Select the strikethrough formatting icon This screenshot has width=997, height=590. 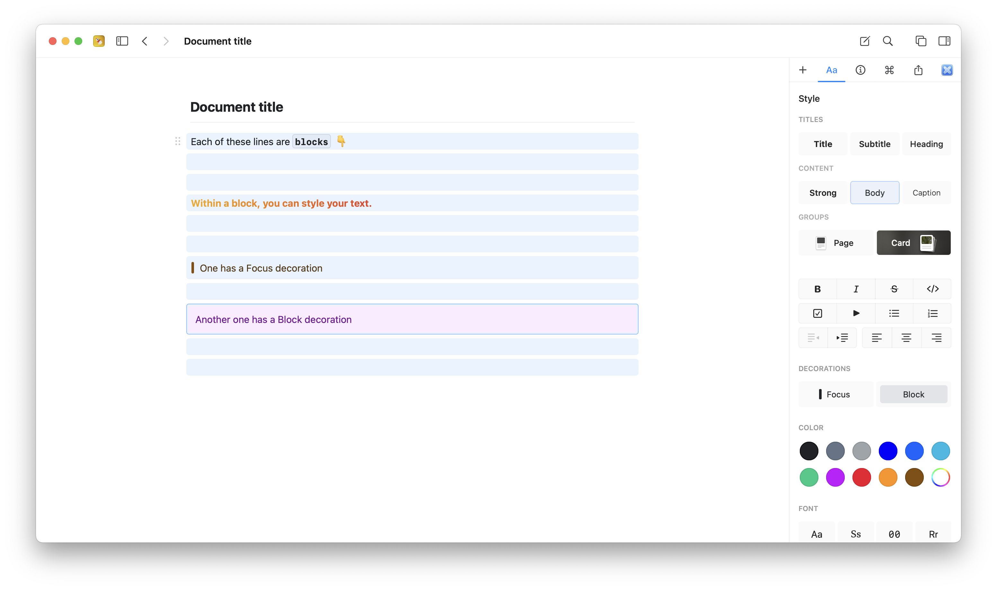coord(894,289)
